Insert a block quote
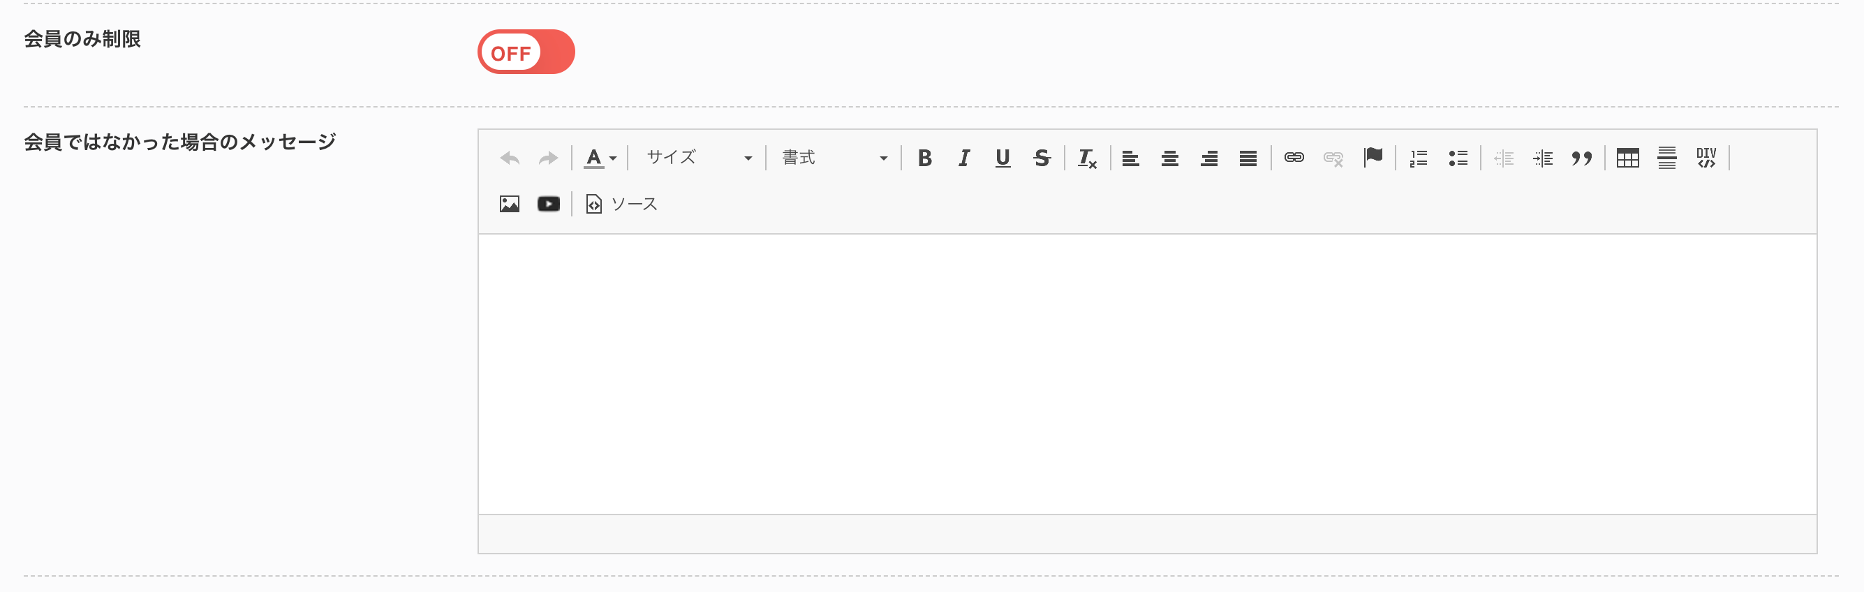1864x592 pixels. coord(1582,158)
